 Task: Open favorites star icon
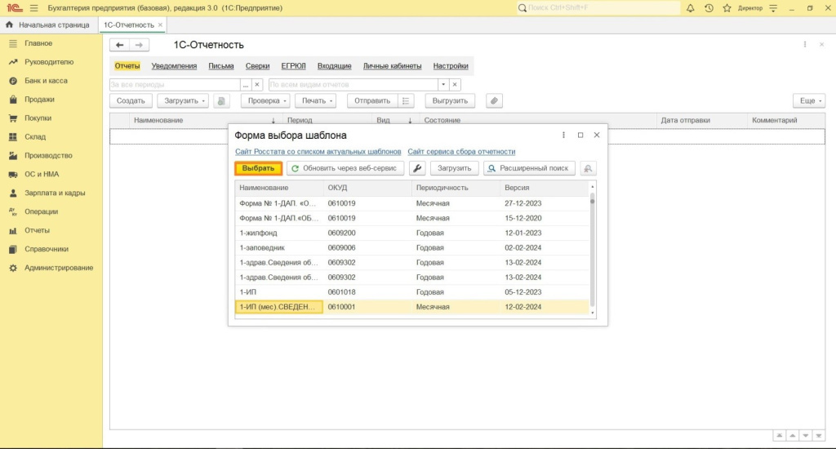pyautogui.click(x=727, y=8)
